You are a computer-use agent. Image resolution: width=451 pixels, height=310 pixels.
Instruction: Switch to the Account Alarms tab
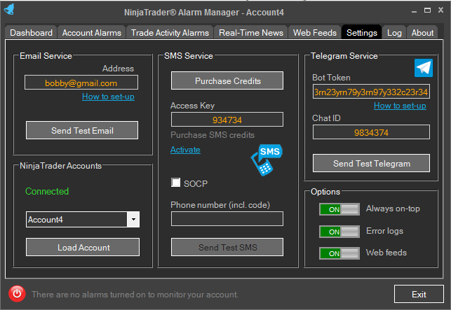tap(92, 33)
